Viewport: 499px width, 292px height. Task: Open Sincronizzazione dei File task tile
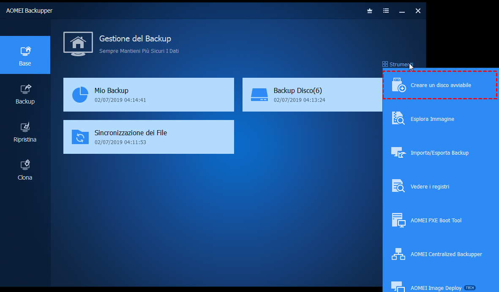(148, 137)
